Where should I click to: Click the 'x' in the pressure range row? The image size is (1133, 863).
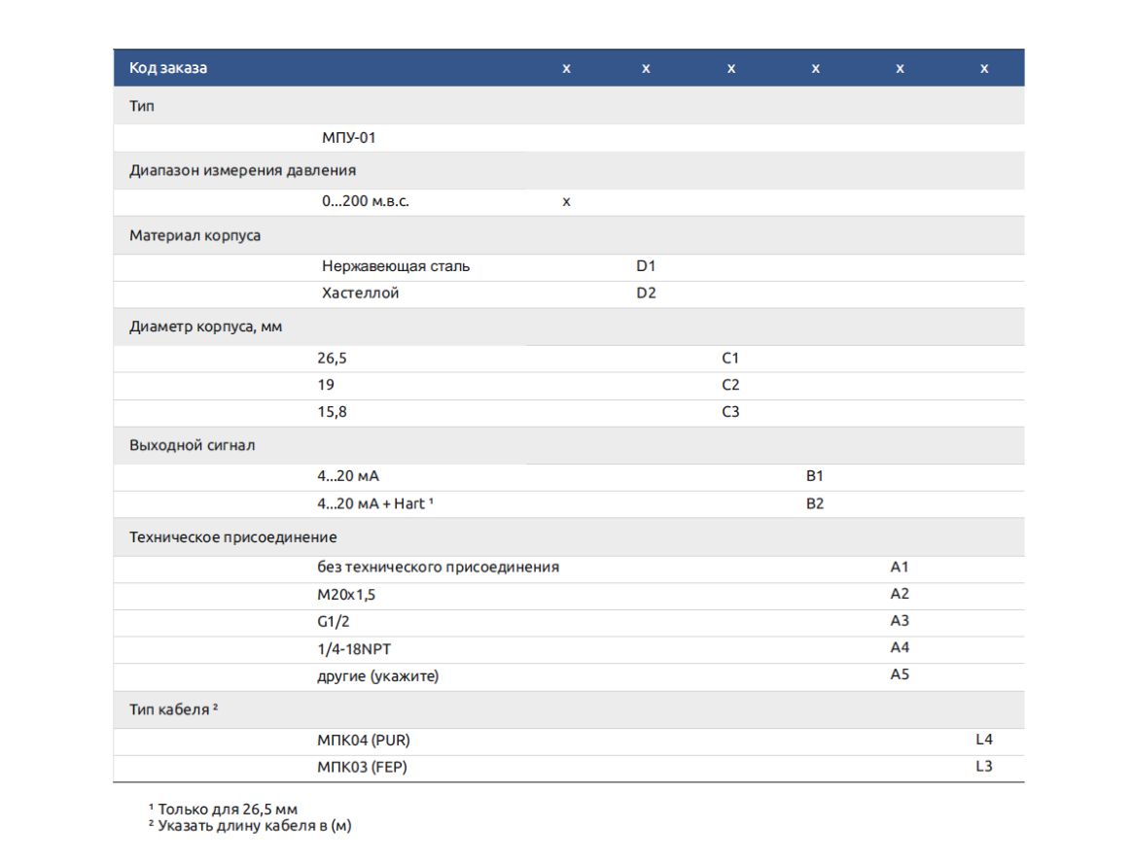point(566,202)
